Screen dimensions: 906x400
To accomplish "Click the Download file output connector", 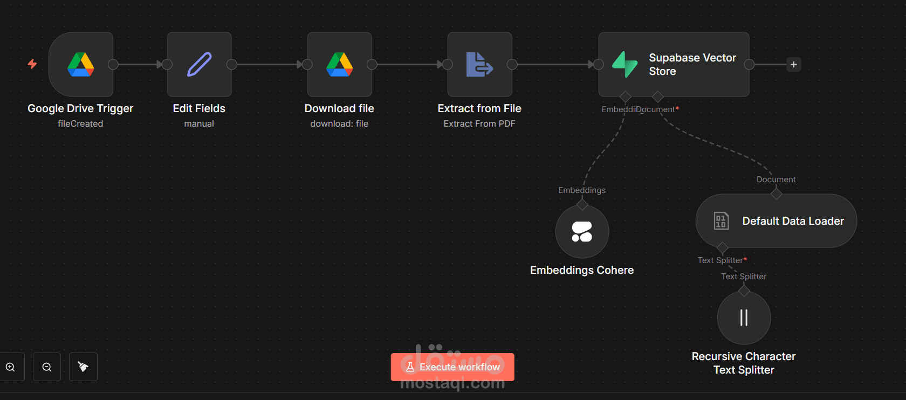I will coord(372,65).
